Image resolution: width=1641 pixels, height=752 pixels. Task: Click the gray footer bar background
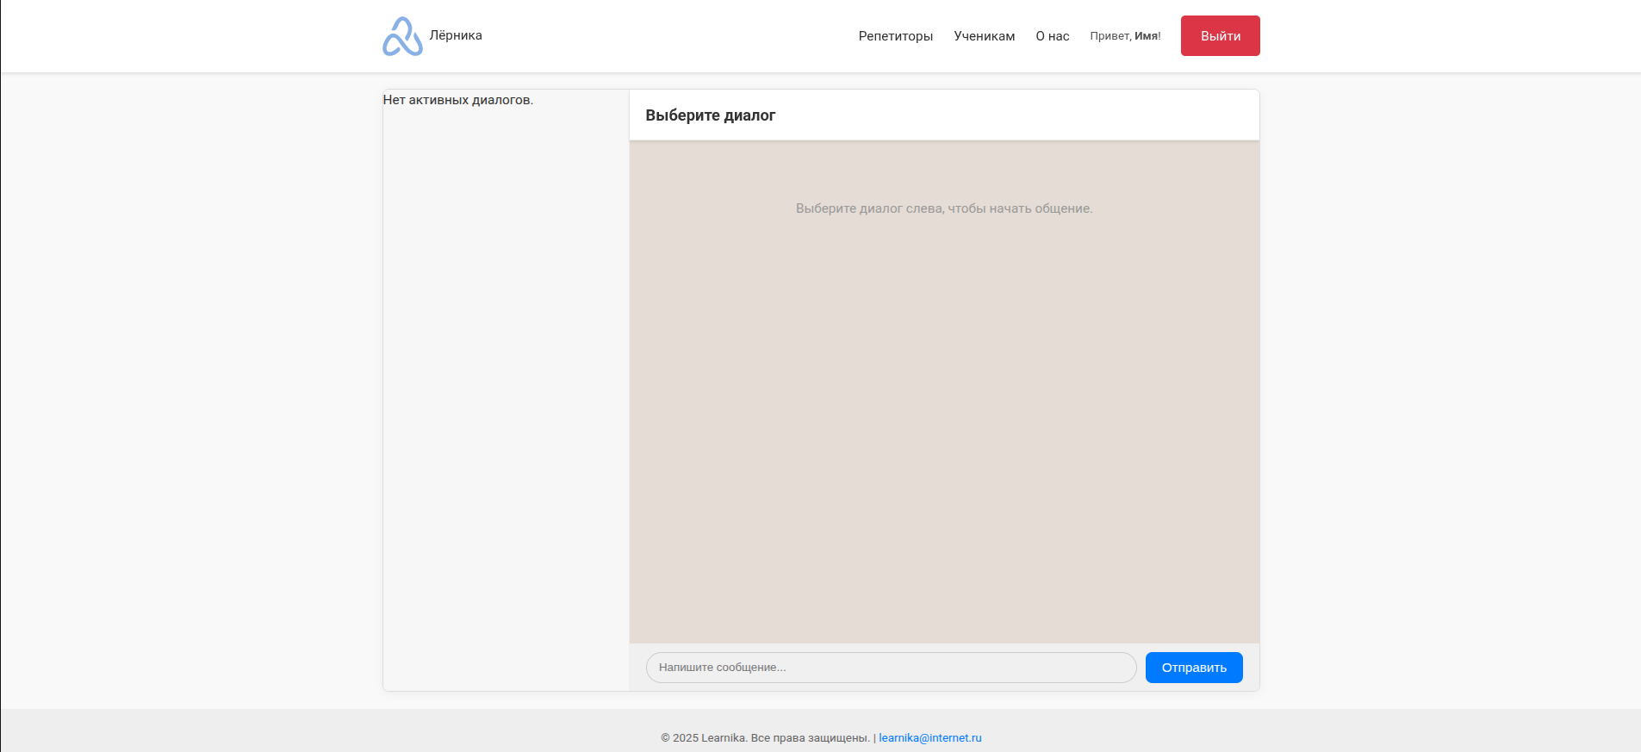[345, 730]
